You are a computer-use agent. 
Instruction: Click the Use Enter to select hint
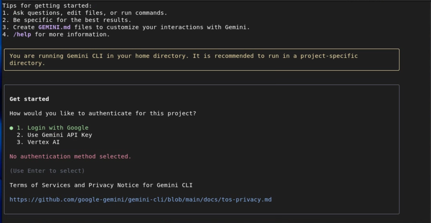pos(47,171)
